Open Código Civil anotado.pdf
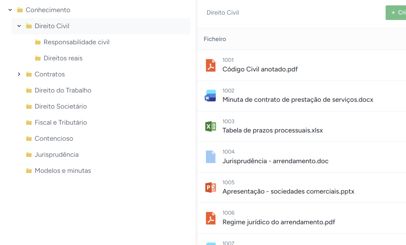 tap(260, 69)
